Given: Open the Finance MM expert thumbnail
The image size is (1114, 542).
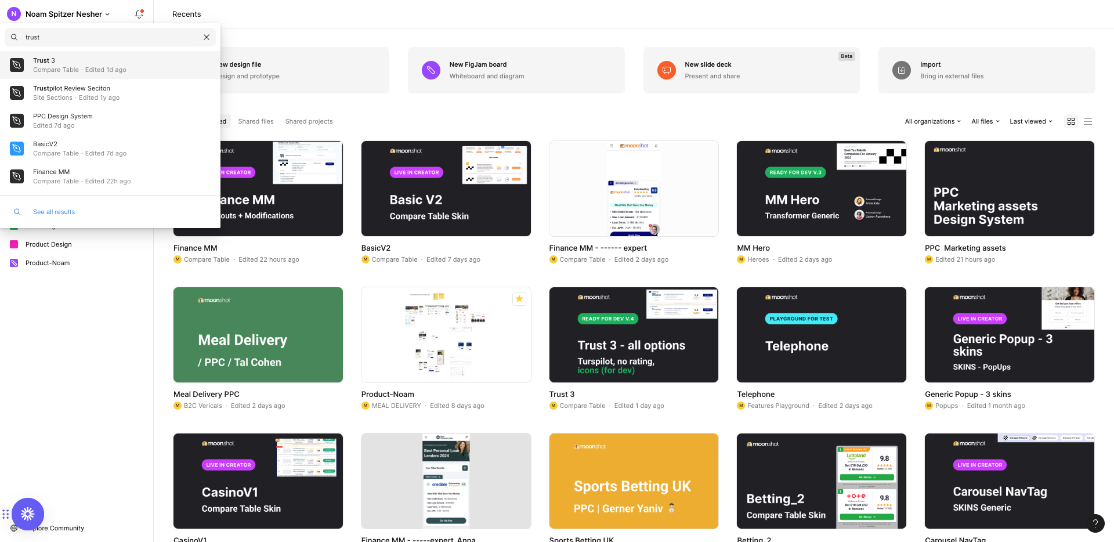Looking at the screenshot, I should pos(634,189).
